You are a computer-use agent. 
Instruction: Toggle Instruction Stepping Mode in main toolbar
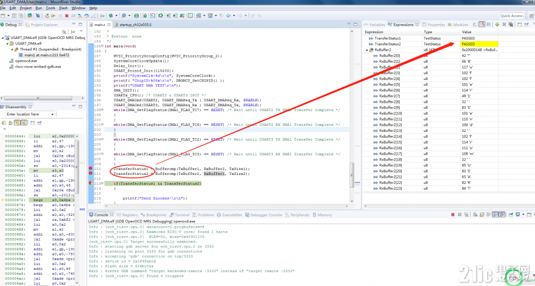103,16
